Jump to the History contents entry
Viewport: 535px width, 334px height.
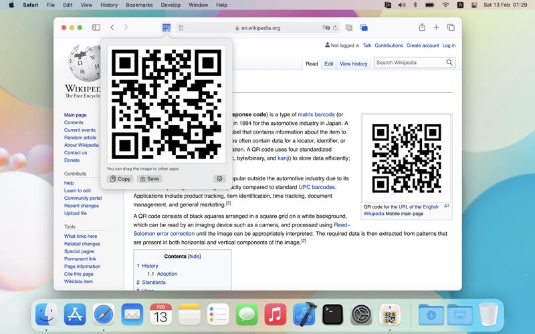[150, 266]
